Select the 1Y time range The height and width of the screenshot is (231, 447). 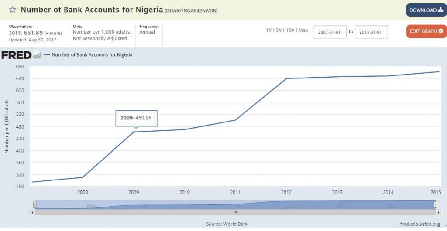coord(269,31)
